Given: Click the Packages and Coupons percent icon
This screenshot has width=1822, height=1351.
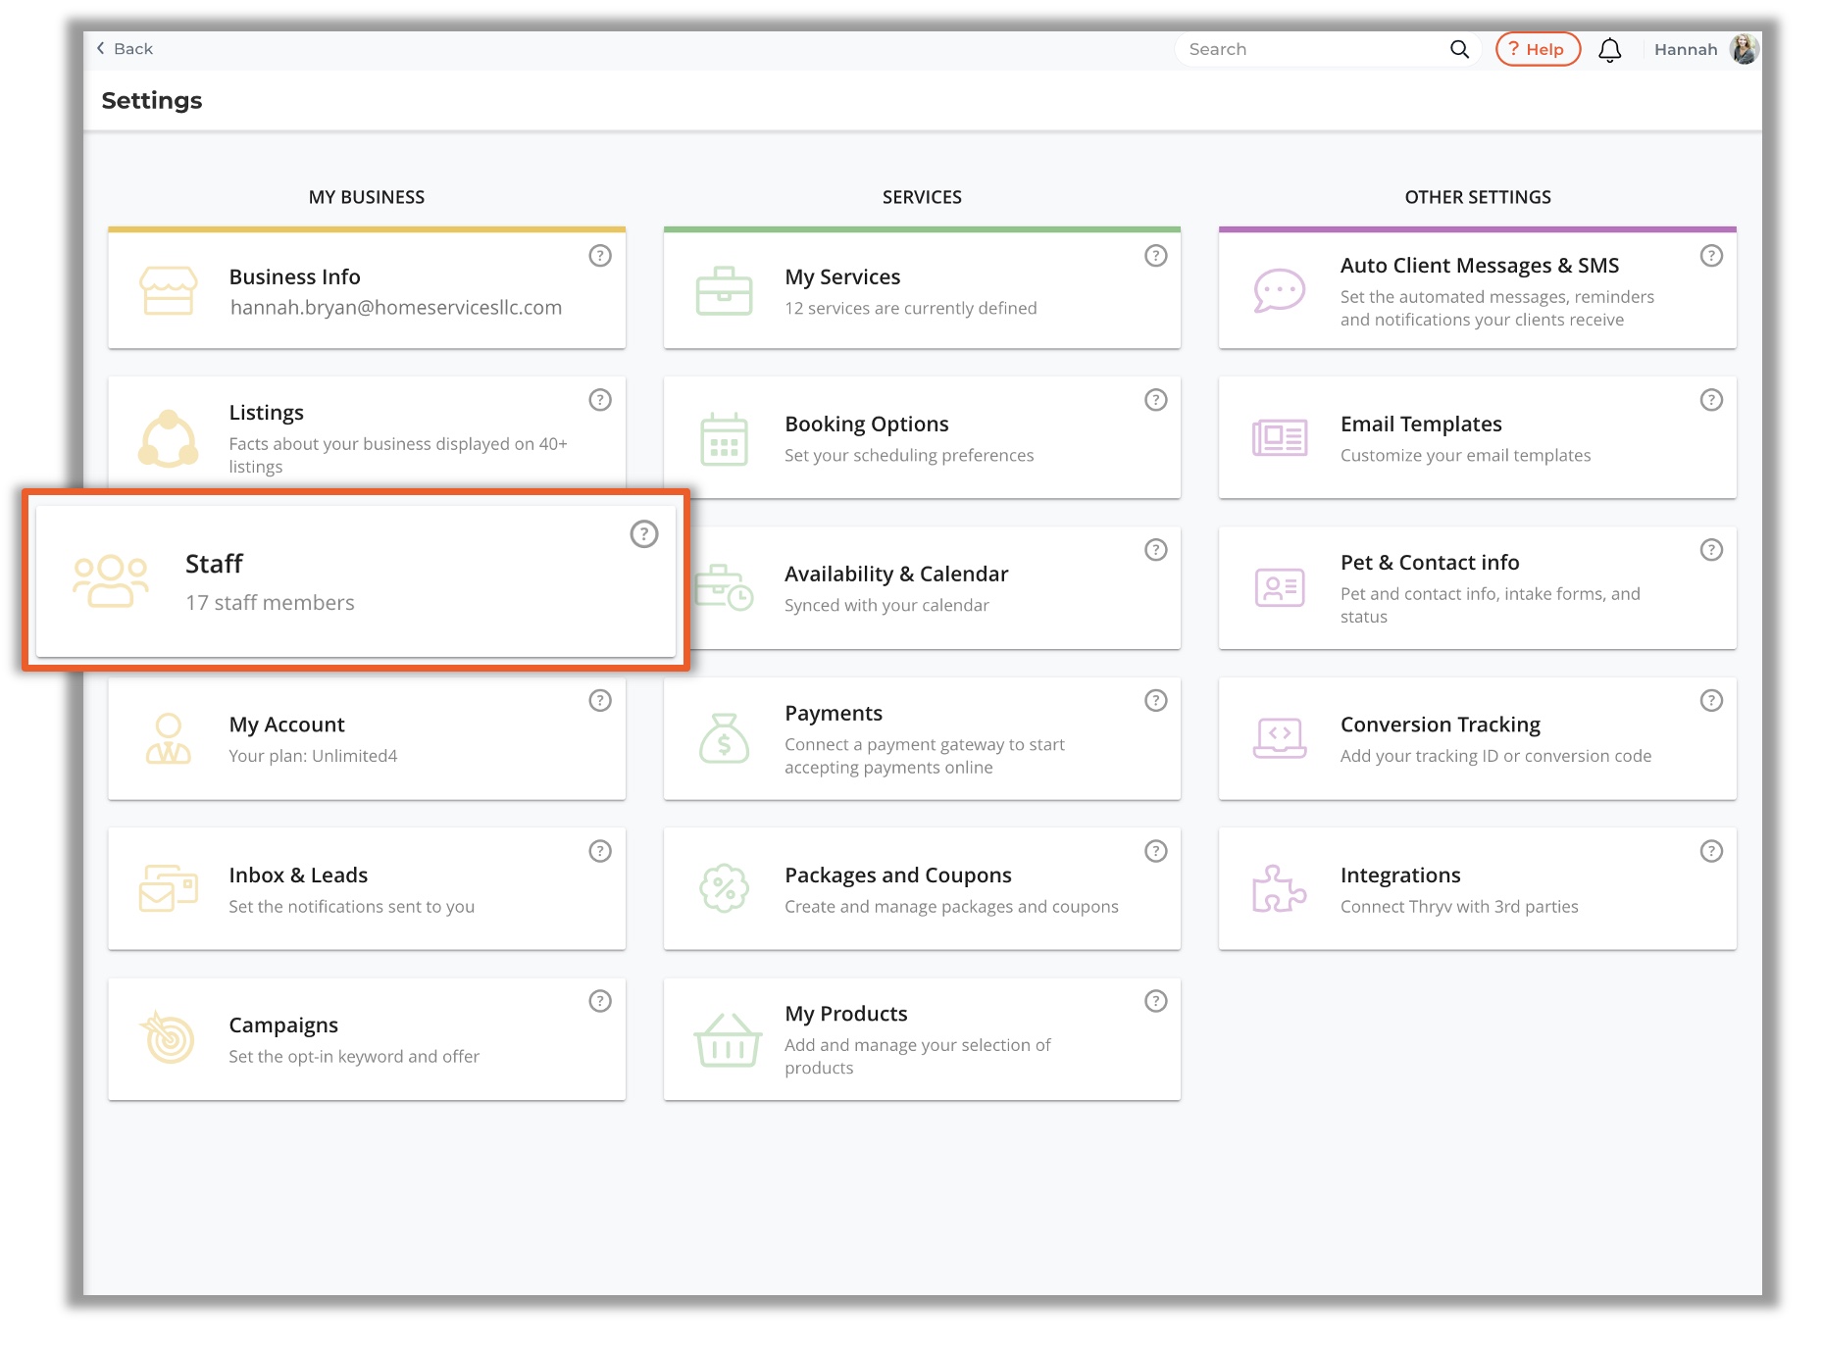Looking at the screenshot, I should [724, 888].
